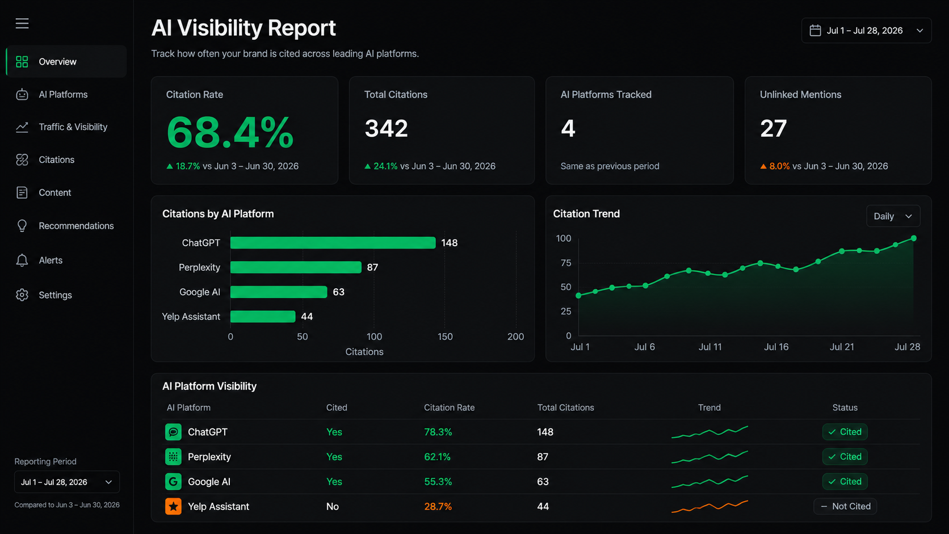Click the Settings gear icon
The image size is (949, 534).
[22, 295]
